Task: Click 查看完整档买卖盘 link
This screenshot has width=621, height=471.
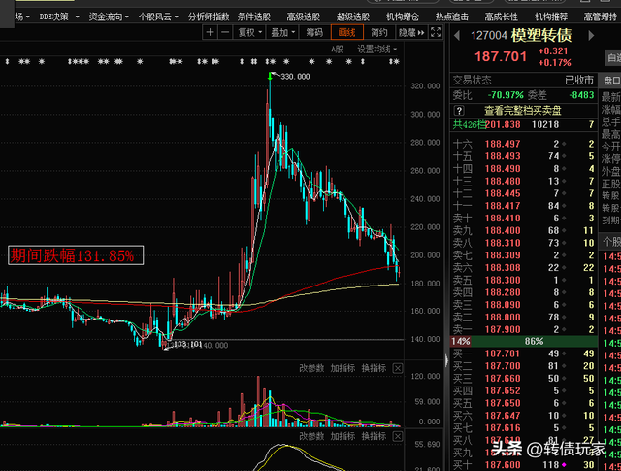Action: coord(523,111)
